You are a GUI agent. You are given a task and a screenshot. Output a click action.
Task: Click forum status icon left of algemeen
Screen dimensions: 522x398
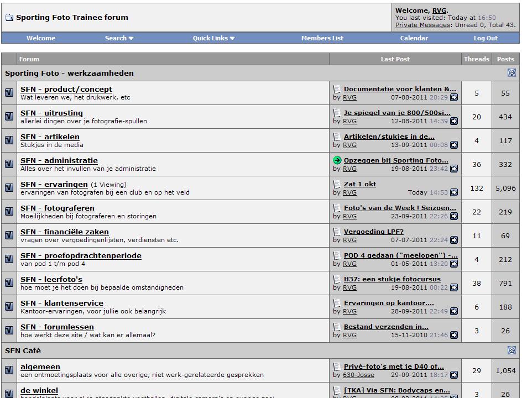[9, 370]
